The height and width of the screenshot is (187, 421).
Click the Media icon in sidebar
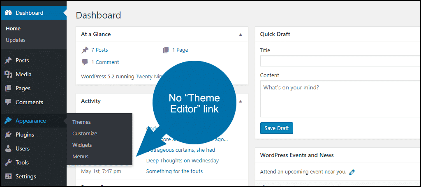coord(8,75)
